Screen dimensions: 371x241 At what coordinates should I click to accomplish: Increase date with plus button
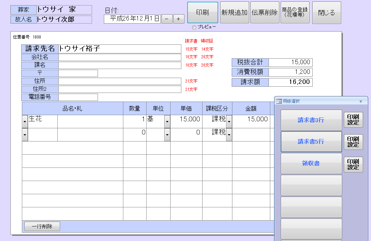click(x=179, y=19)
